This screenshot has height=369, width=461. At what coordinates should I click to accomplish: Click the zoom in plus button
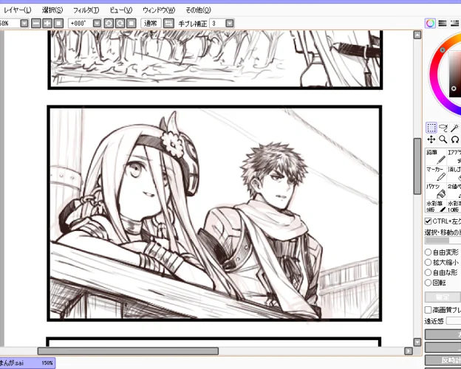point(47,23)
